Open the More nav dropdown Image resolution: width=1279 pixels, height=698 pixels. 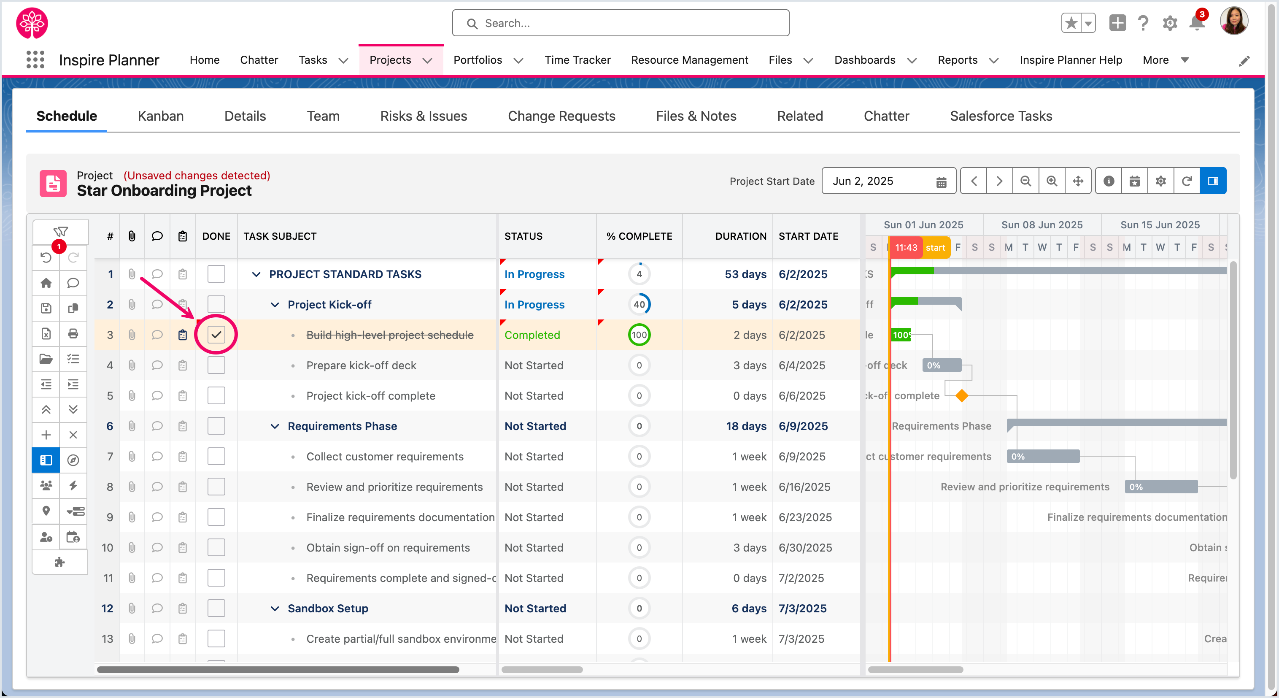coord(1166,60)
